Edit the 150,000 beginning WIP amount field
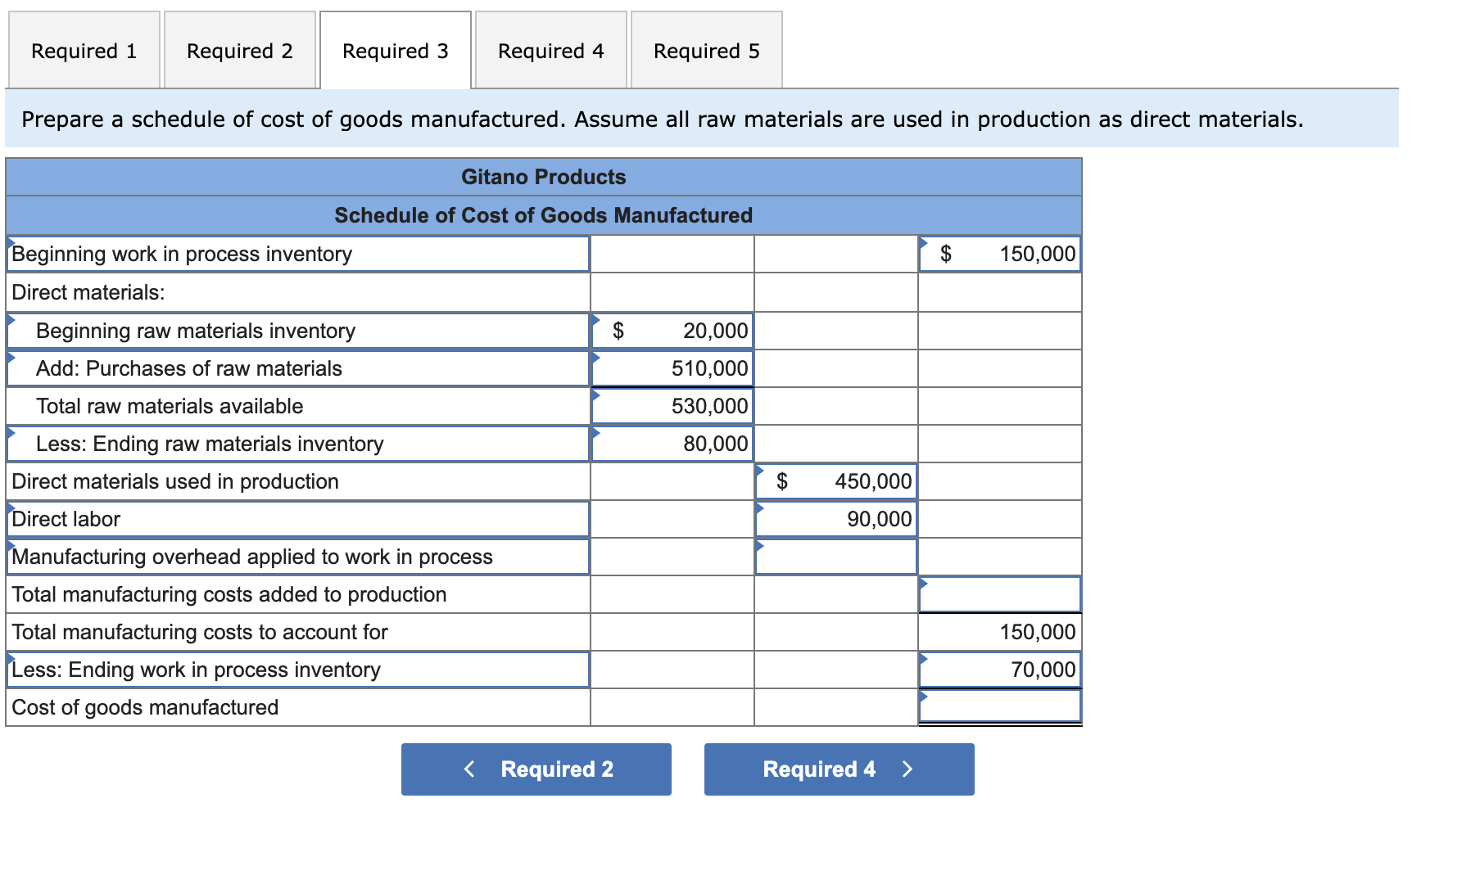Image resolution: width=1471 pixels, height=884 pixels. (x=999, y=254)
